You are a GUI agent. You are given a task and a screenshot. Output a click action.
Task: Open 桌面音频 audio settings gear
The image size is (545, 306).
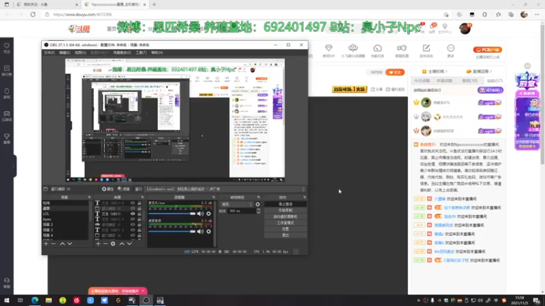(x=208, y=231)
